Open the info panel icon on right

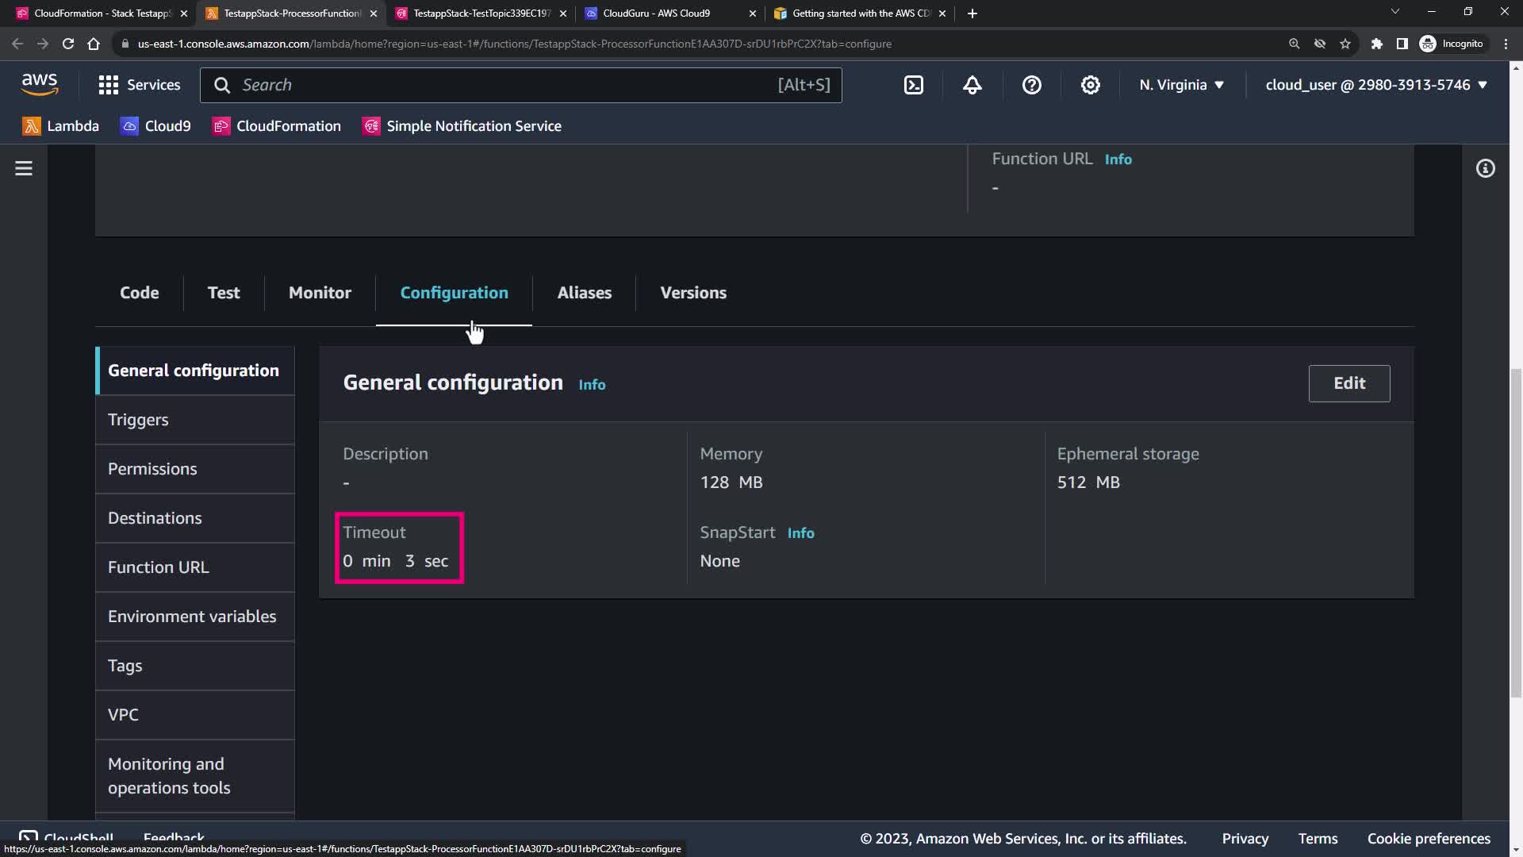point(1485,168)
